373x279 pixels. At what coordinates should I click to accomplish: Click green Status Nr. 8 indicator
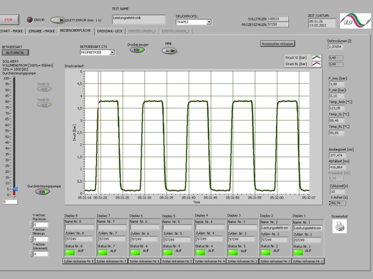70,252
